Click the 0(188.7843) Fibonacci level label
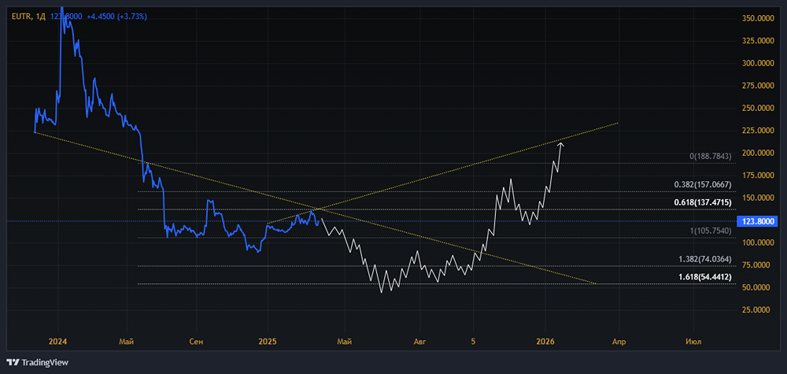 [x=710, y=157]
